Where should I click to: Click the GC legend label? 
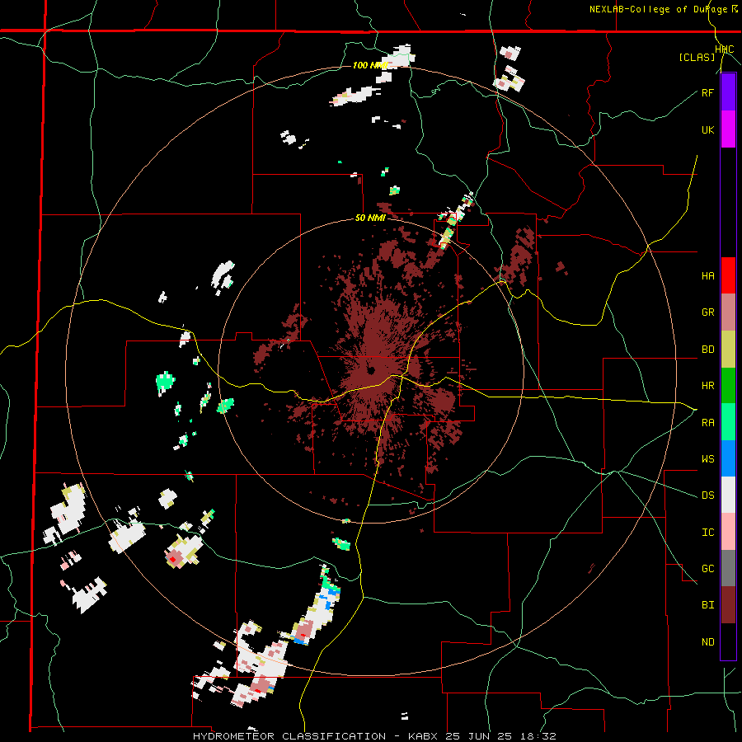707,568
